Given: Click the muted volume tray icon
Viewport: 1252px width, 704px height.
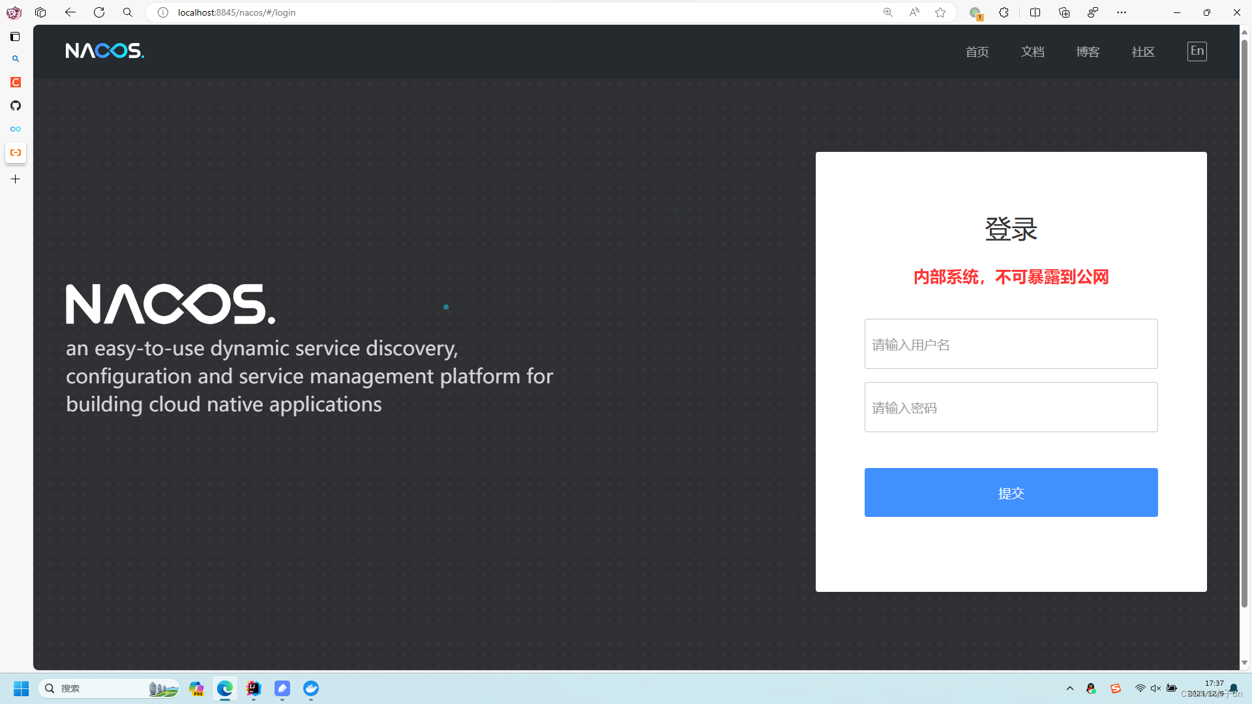Looking at the screenshot, I should point(1155,688).
